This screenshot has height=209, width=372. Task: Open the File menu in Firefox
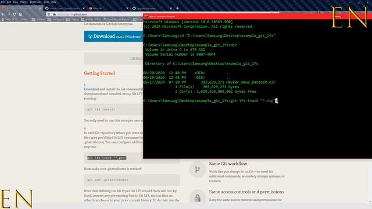coord(2,2)
